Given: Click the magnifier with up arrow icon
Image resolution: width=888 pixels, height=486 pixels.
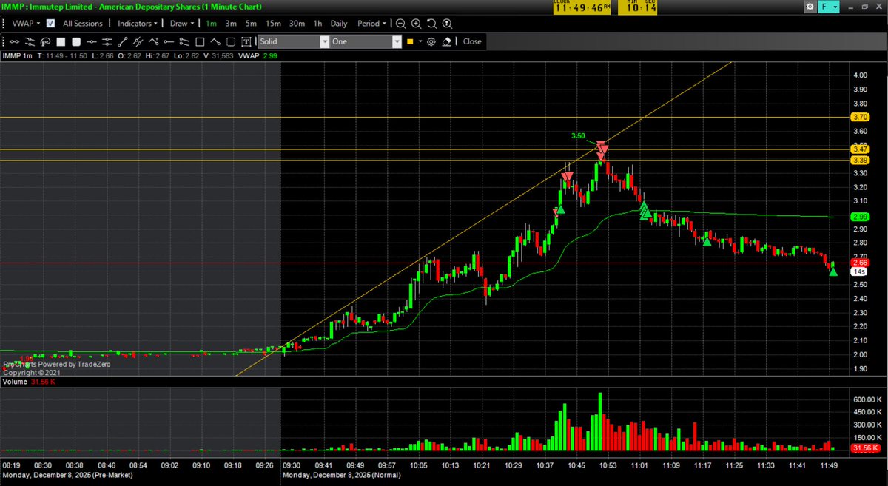Looking at the screenshot, I should [447, 23].
